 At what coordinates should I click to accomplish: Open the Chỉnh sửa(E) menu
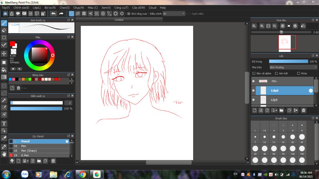(x=21, y=7)
